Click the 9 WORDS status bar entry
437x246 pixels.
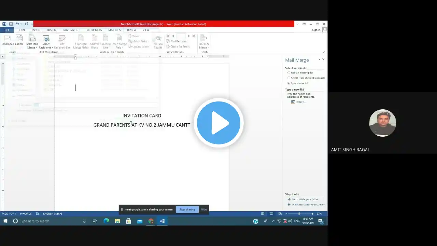pyautogui.click(x=26, y=214)
